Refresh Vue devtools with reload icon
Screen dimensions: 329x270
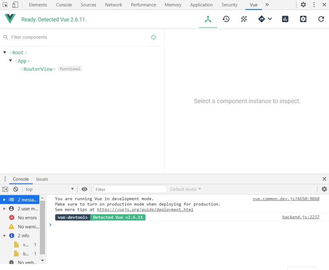coord(321,19)
